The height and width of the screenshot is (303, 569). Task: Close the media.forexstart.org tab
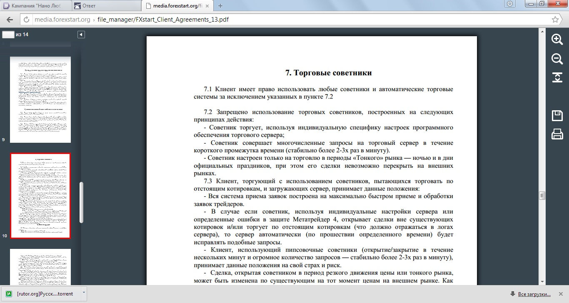click(207, 6)
